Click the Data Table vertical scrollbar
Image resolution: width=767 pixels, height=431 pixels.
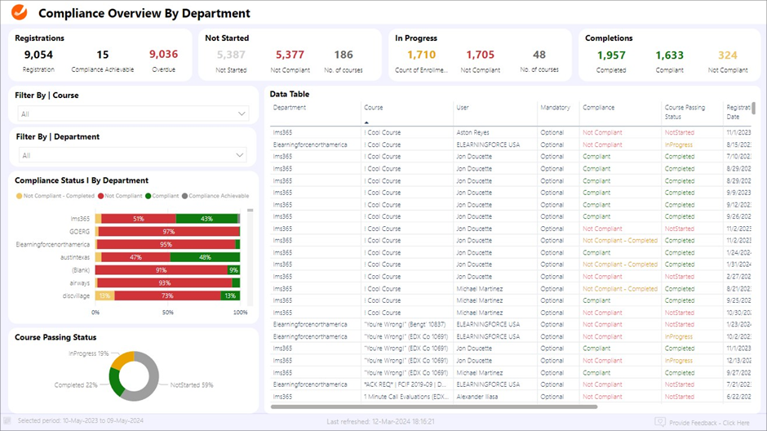coord(753,110)
